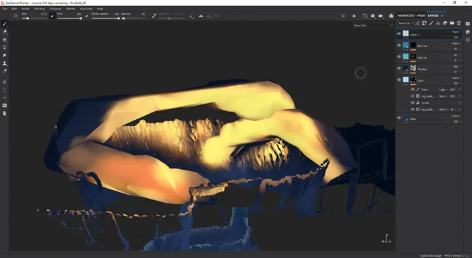
Task: Open Base Col channel dropdown in Layers
Action: (x=406, y=23)
